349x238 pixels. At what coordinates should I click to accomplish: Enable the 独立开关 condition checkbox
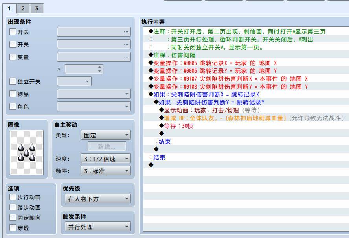point(13,81)
